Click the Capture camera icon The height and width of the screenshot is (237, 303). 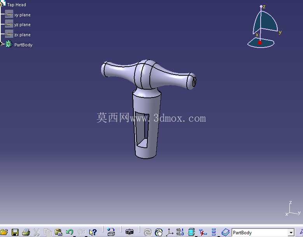coord(130,232)
